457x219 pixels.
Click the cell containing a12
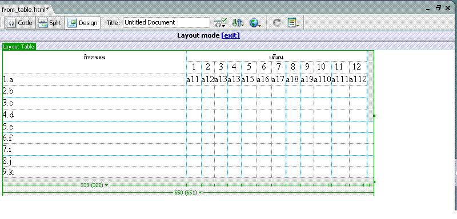click(x=208, y=79)
